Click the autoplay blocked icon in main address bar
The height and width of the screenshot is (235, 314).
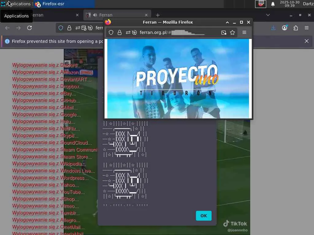pyautogui.click(x=90, y=28)
